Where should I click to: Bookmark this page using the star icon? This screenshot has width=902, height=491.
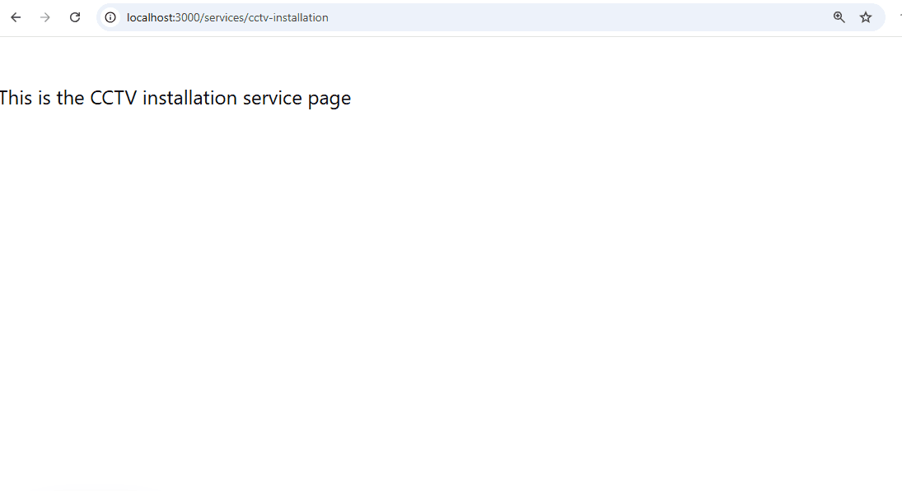865,16
